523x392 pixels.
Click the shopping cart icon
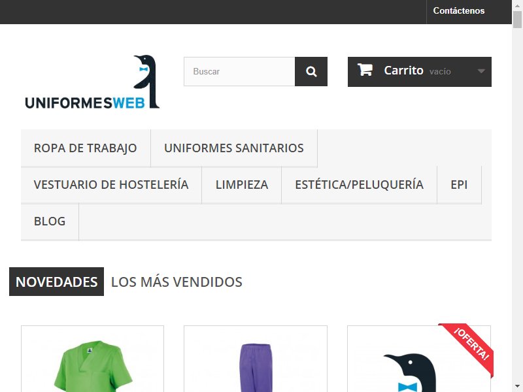[x=365, y=70]
